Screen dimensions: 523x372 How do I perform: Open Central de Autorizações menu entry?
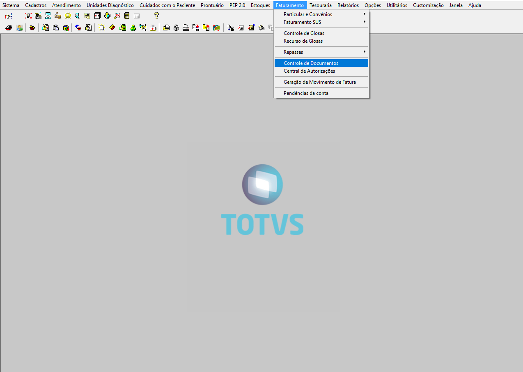tap(321, 71)
